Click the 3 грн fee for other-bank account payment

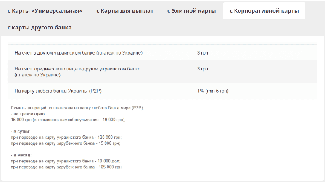pyautogui.click(x=203, y=53)
